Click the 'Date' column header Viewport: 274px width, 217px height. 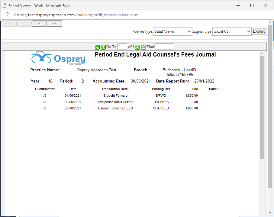(73, 89)
